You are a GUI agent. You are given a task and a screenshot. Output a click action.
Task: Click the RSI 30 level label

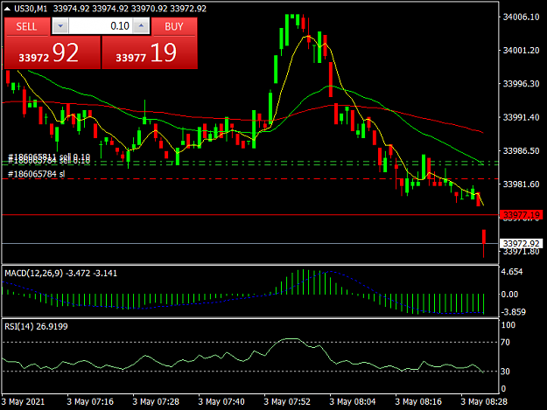tap(505, 372)
